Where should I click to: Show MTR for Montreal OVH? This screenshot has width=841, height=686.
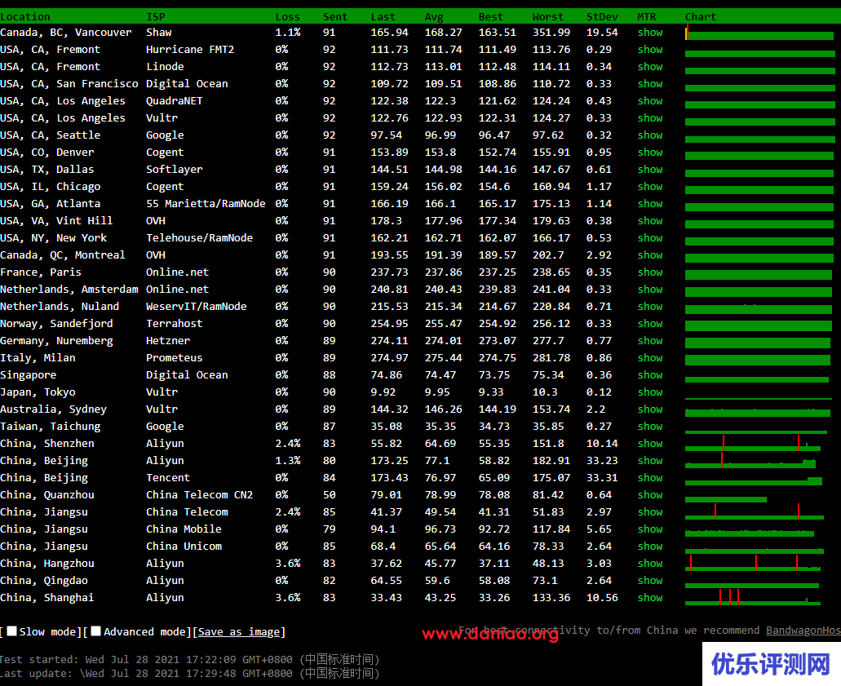(x=650, y=255)
